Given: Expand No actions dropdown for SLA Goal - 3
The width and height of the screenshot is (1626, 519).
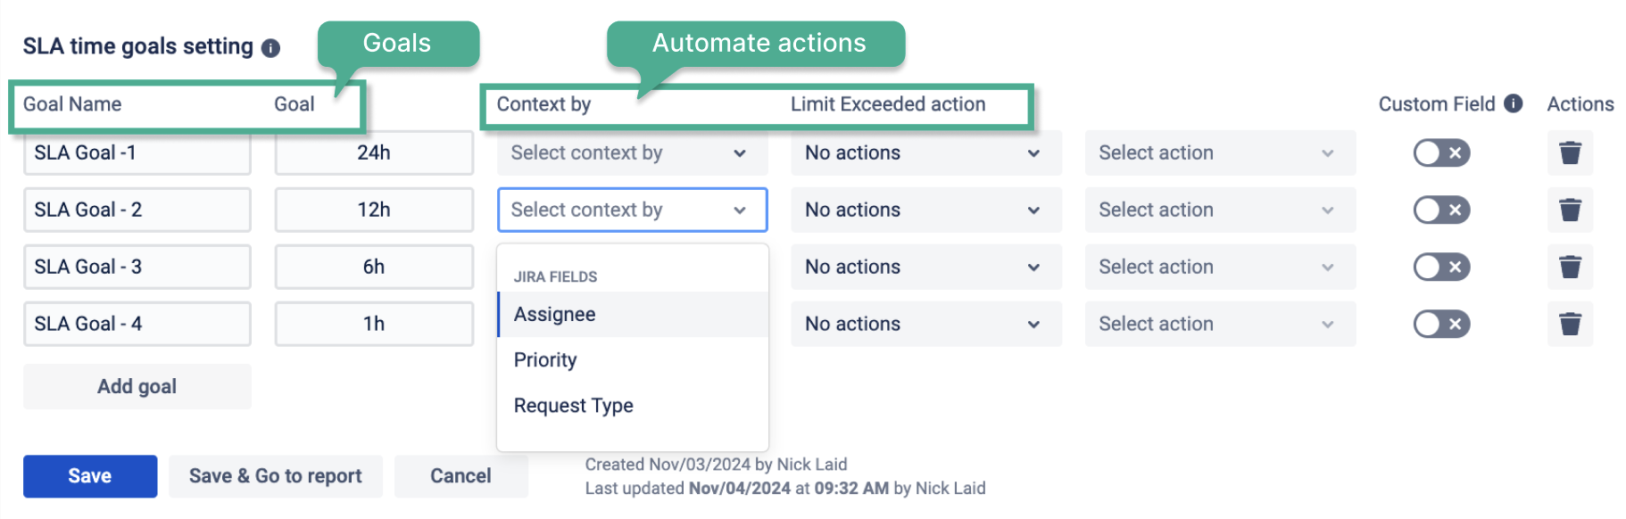Looking at the screenshot, I should tap(925, 268).
